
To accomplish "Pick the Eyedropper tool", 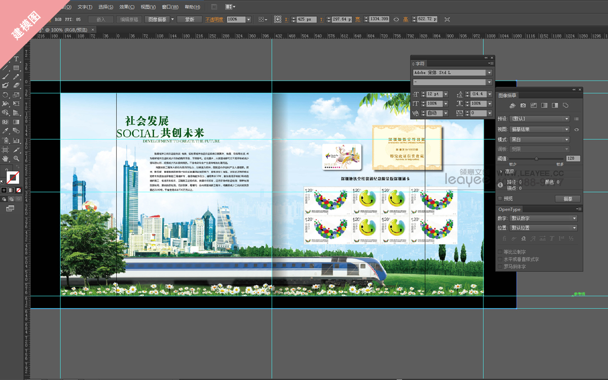I will (6, 131).
